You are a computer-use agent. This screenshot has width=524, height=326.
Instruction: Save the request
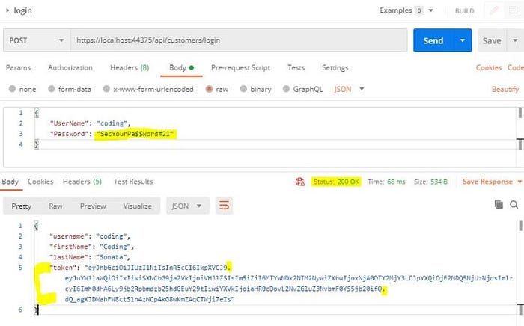[492, 40]
